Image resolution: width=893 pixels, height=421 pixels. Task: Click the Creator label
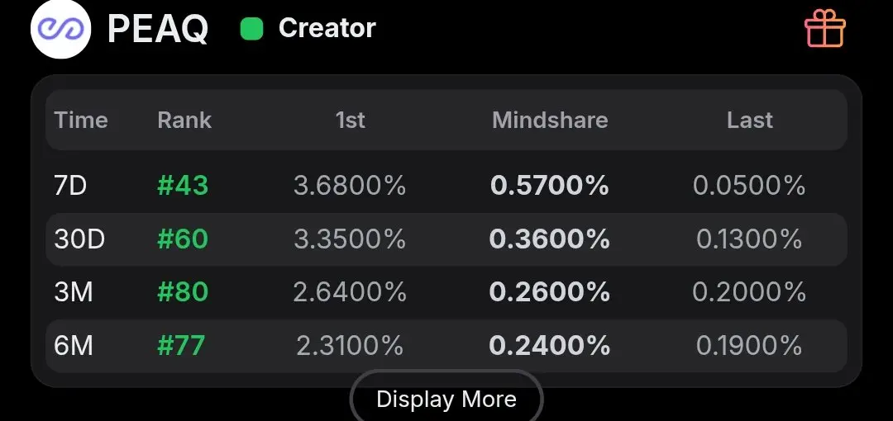[327, 28]
